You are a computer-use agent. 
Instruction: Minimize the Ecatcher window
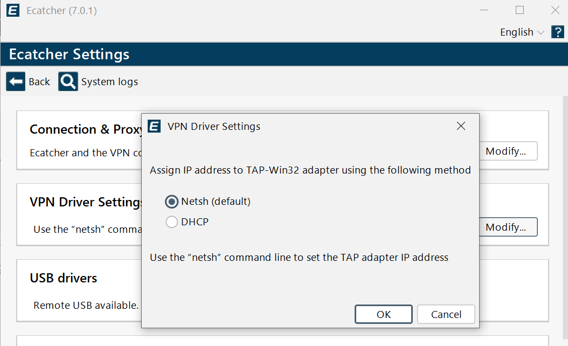click(484, 10)
